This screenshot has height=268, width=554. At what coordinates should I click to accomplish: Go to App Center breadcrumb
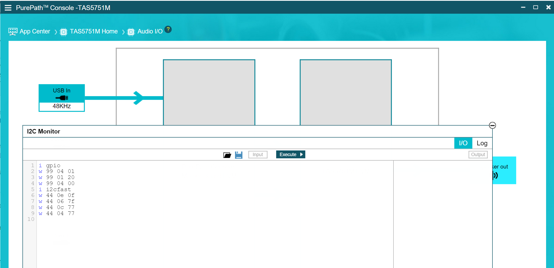tap(35, 31)
